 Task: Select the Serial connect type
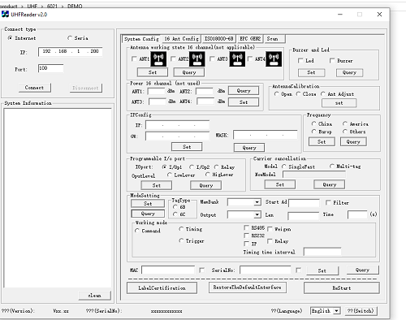pyautogui.click(x=70, y=38)
